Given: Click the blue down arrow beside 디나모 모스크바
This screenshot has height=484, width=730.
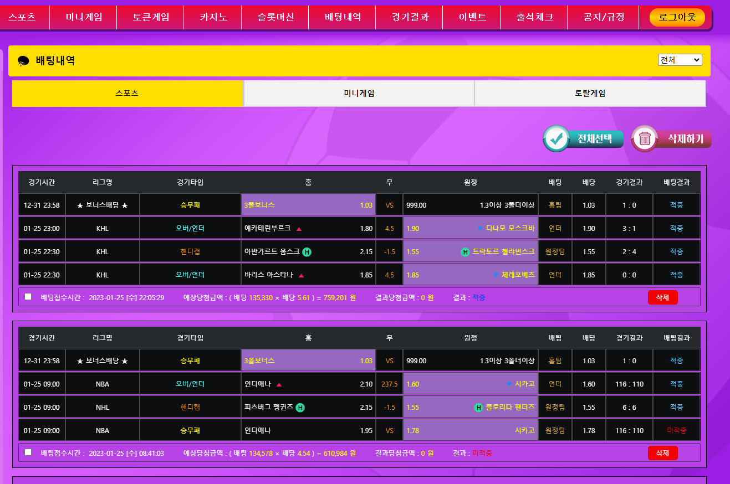Looking at the screenshot, I should point(479,228).
